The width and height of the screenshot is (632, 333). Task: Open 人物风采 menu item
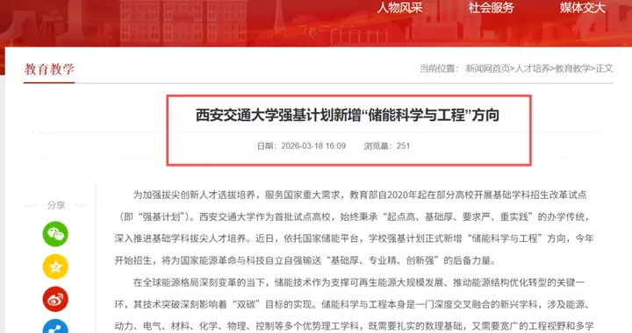tap(399, 7)
